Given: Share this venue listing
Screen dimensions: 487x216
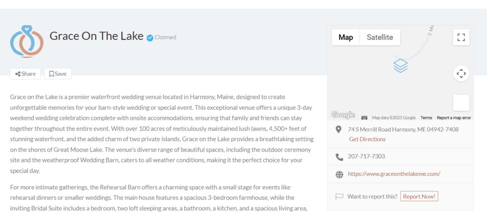Looking at the screenshot, I should [26, 74].
